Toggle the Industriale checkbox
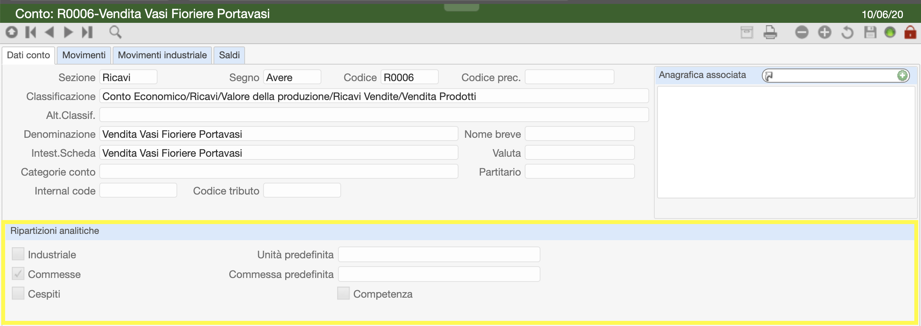The height and width of the screenshot is (326, 921). [18, 254]
